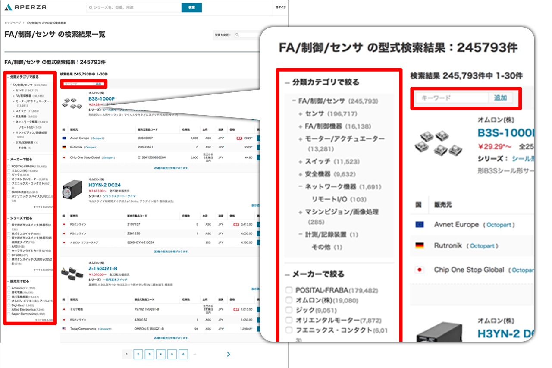Expand モーター/アクチュエーター in the enlarged view
This screenshot has width=552, height=368.
(301, 139)
